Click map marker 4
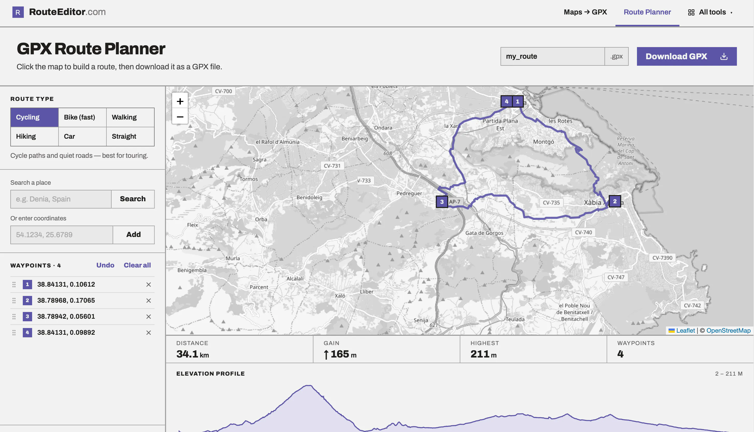This screenshot has height=432, width=754. point(507,101)
